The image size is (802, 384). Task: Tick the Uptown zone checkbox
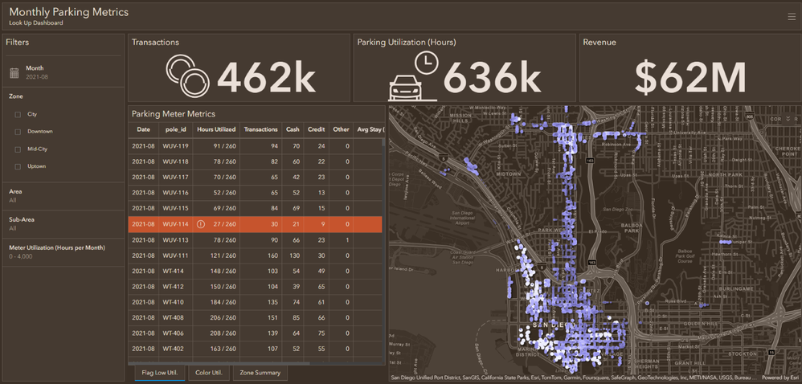point(18,166)
